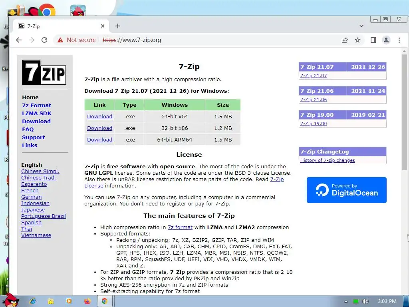Click the 3:03 PM taskbar clock
This screenshot has width=409, height=307.
coord(387,301)
